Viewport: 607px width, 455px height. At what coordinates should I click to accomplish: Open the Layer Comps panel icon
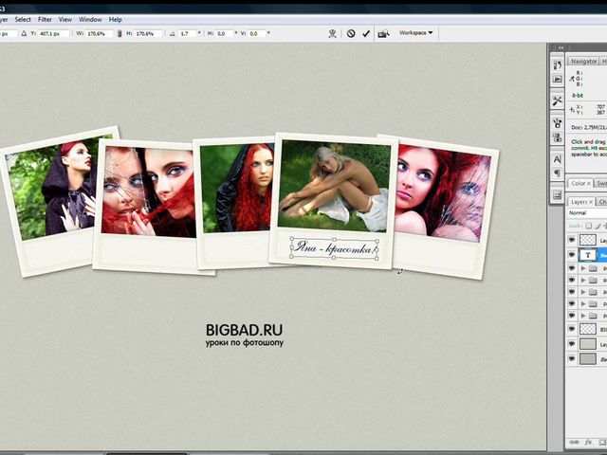click(557, 195)
